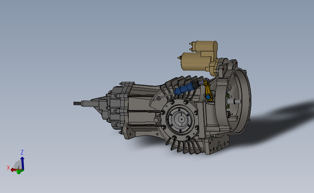Click the blue Z axis arrow of the triad

pyautogui.click(x=22, y=163)
